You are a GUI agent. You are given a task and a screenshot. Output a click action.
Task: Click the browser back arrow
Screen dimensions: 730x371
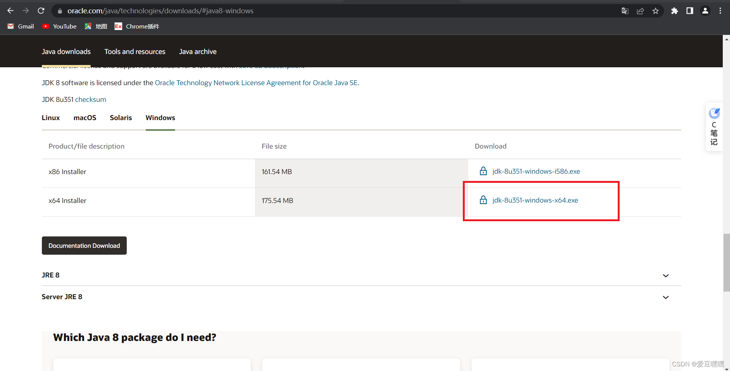coord(10,11)
